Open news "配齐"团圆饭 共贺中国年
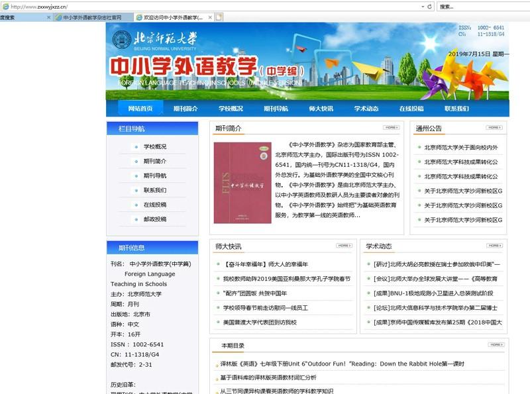 (x=255, y=293)
